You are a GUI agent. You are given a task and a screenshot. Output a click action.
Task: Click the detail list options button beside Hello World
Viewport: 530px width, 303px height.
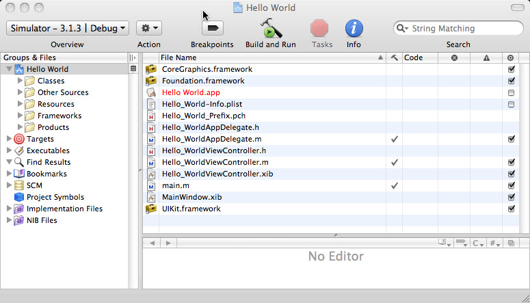[133, 69]
